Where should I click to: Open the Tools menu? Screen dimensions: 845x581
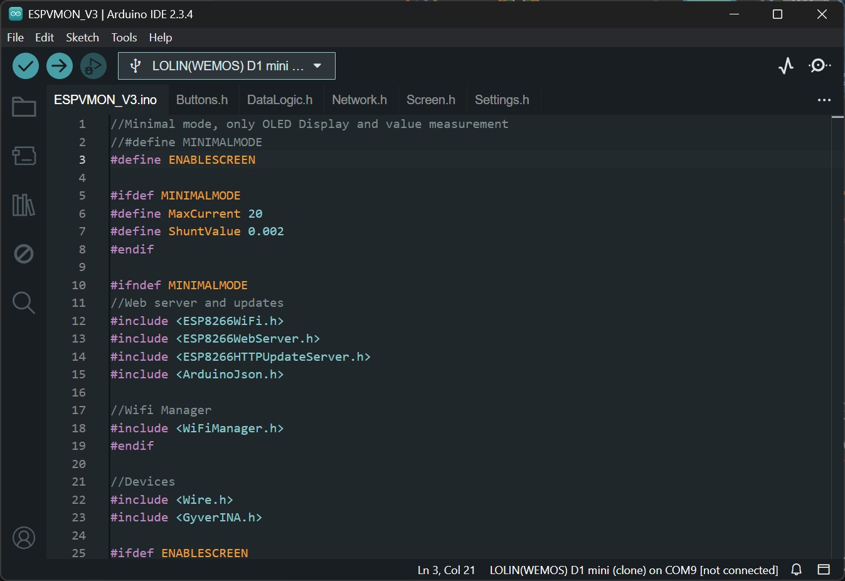pyautogui.click(x=124, y=38)
